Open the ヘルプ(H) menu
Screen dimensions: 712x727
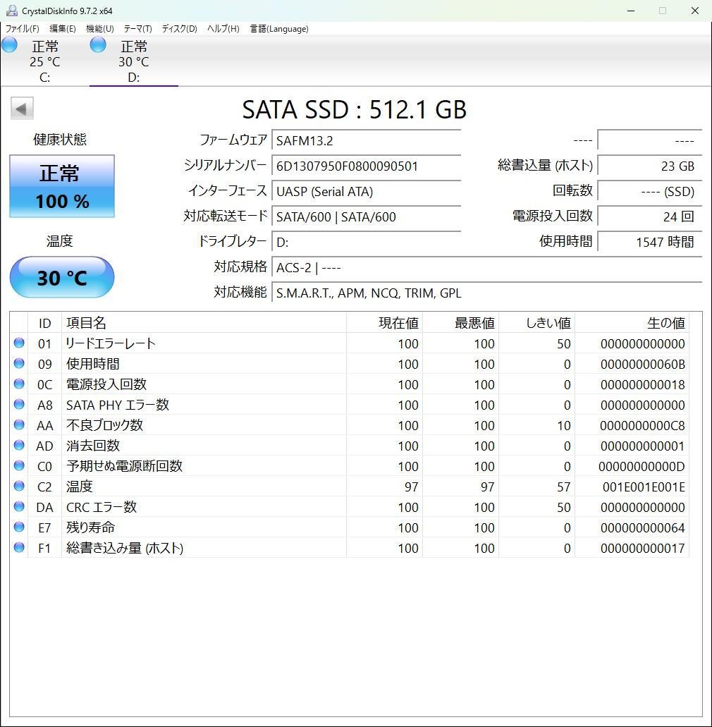point(223,29)
